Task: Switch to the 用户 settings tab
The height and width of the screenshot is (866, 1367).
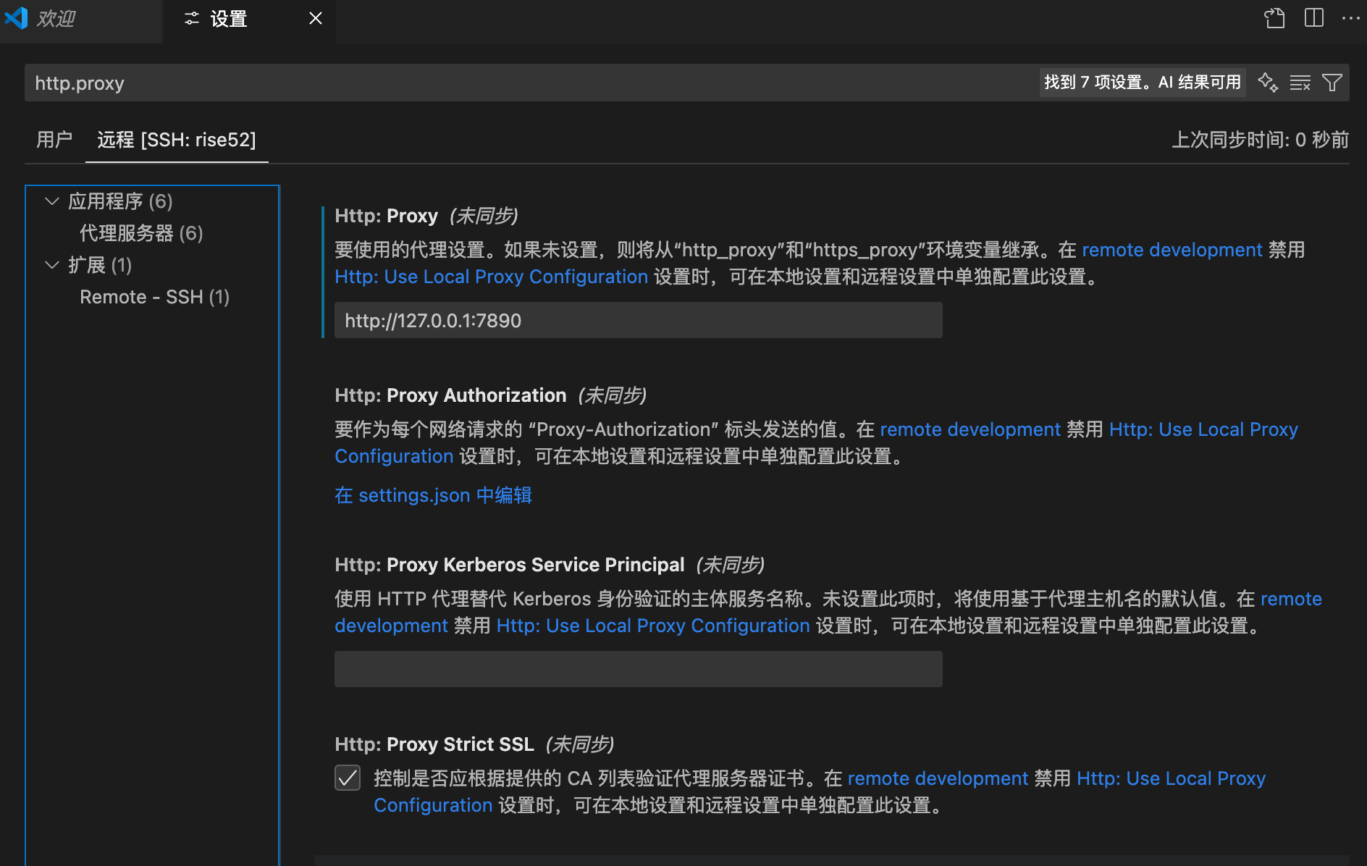Action: point(54,139)
